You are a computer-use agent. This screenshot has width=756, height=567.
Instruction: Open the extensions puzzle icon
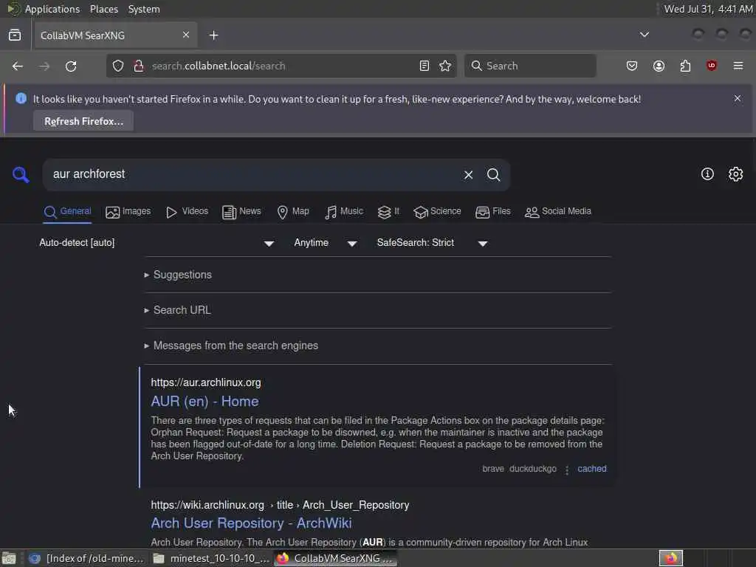(685, 66)
